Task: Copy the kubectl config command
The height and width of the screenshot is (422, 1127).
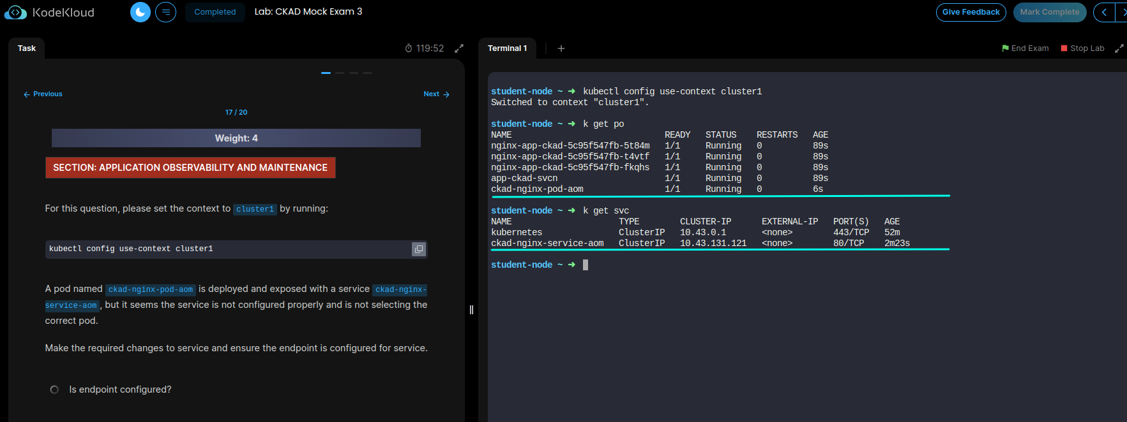Action: 419,249
